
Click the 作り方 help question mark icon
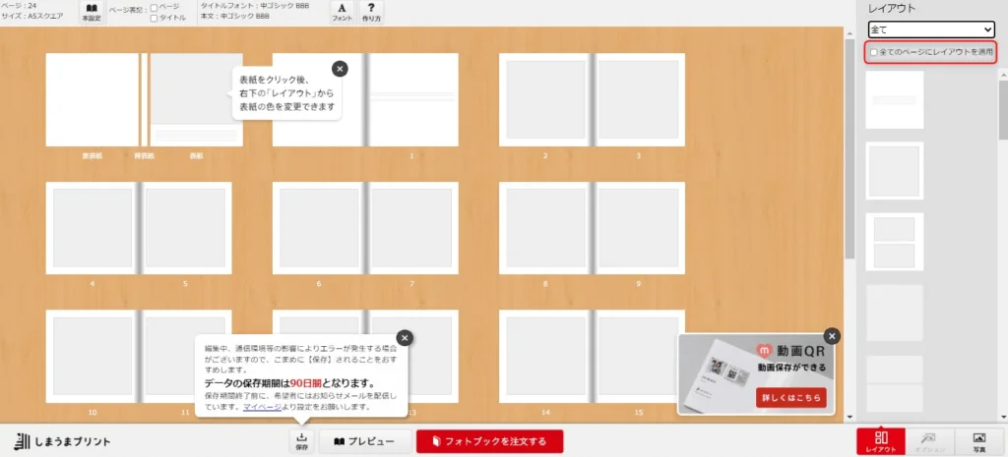click(x=371, y=12)
